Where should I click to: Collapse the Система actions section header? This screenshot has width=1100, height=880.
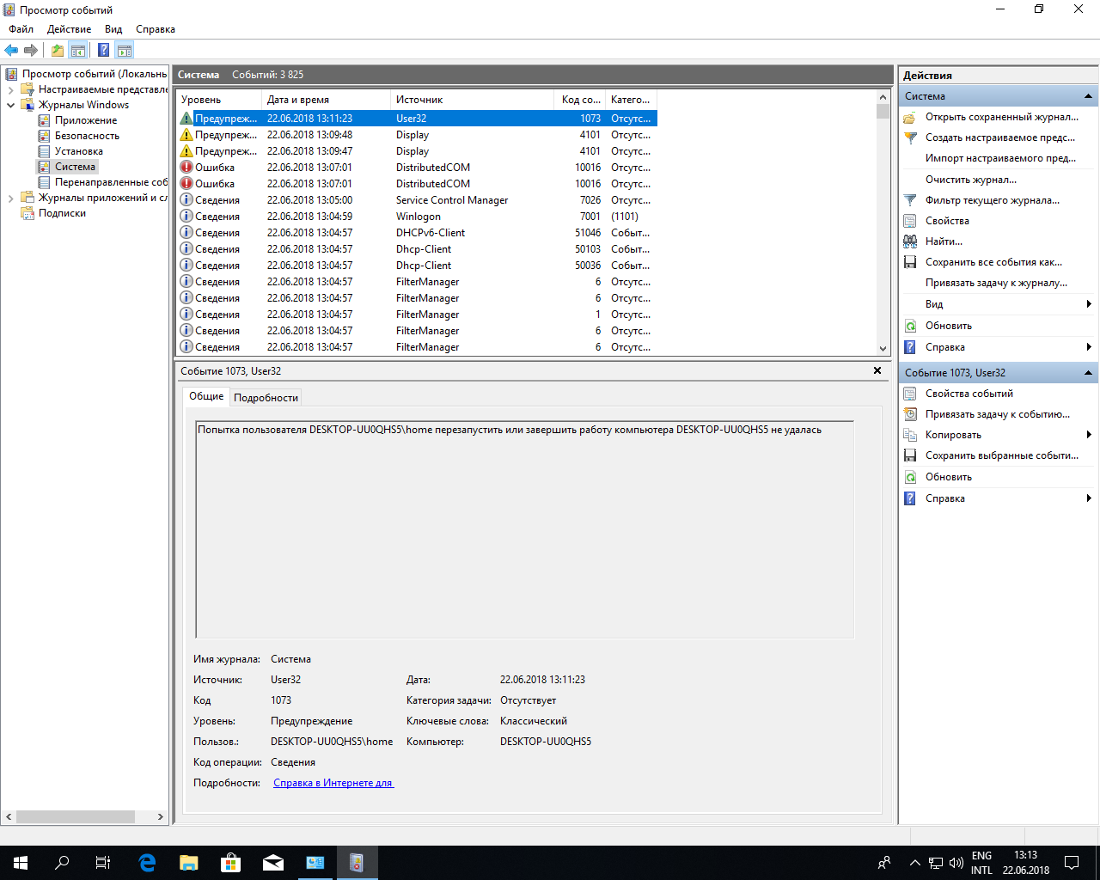click(1088, 96)
